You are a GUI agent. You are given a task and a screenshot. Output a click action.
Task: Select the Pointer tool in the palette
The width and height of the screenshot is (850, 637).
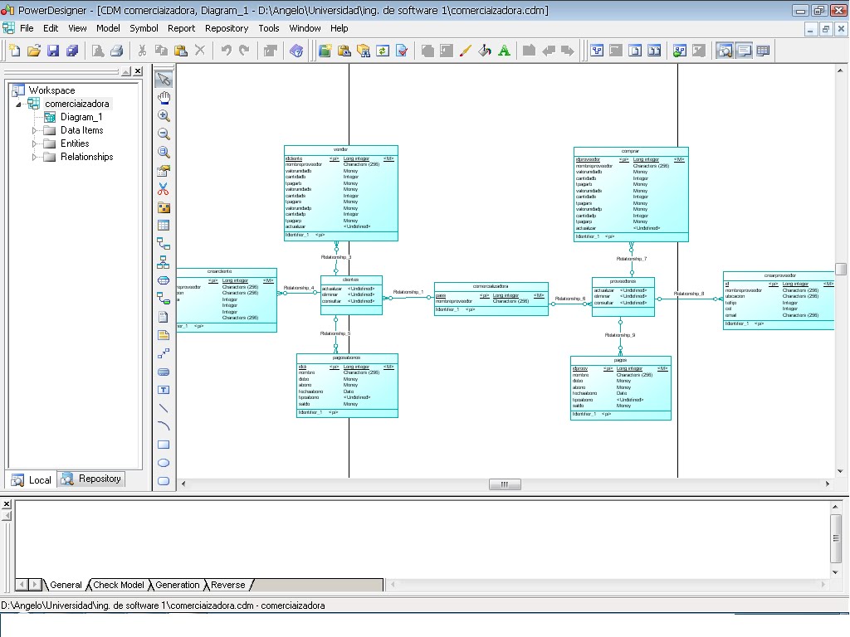pos(164,78)
